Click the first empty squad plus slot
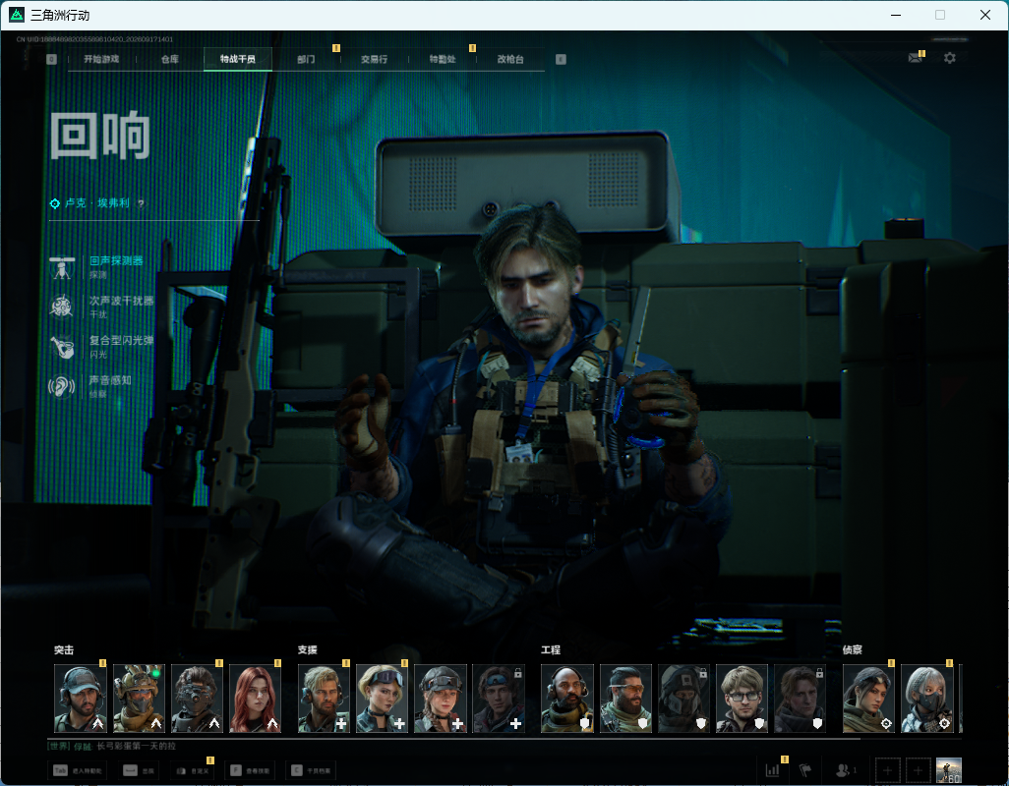Viewport: 1009px width, 786px height. pyautogui.click(x=887, y=770)
